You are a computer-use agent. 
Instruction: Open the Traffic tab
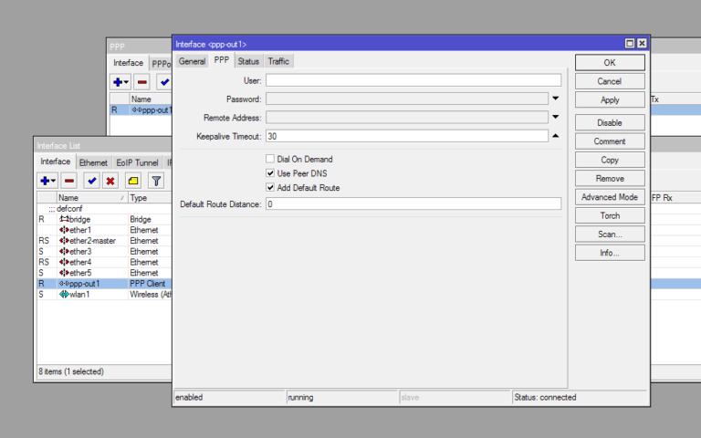pos(278,61)
